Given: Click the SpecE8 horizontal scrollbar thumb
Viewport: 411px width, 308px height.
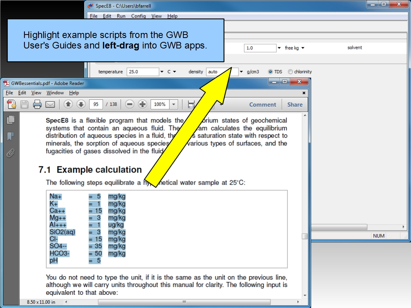Looking at the screenshot, I should [339, 227].
